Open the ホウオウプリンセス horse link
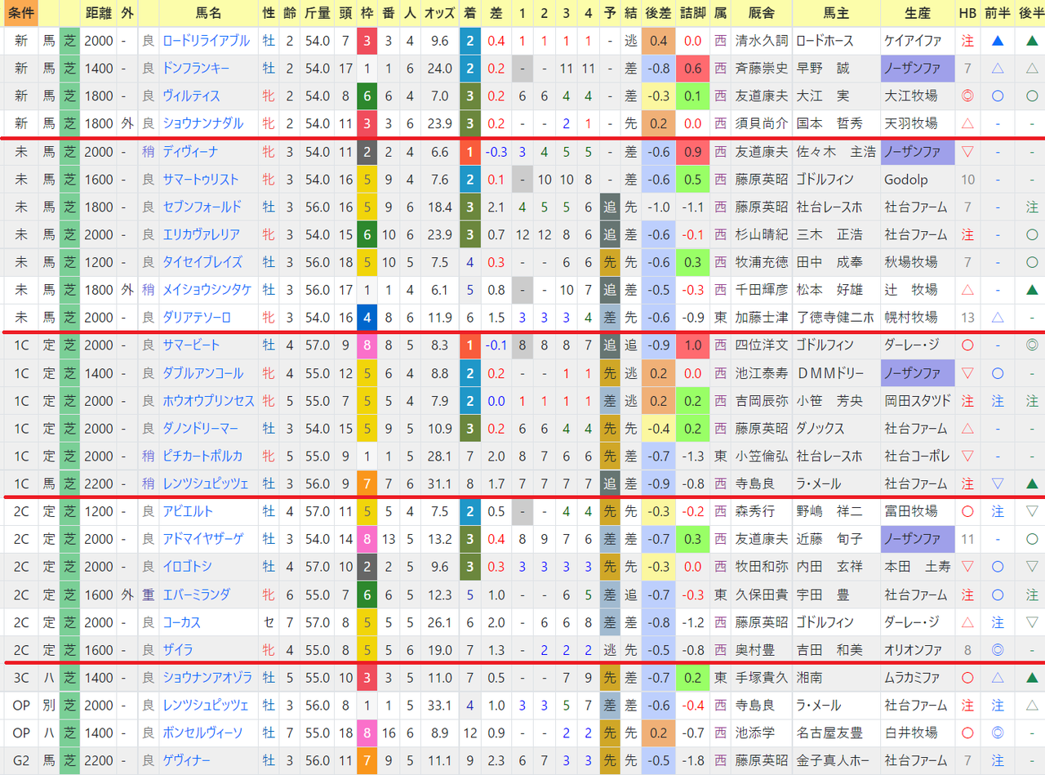Screen dimensions: 1045x775 click(x=208, y=401)
